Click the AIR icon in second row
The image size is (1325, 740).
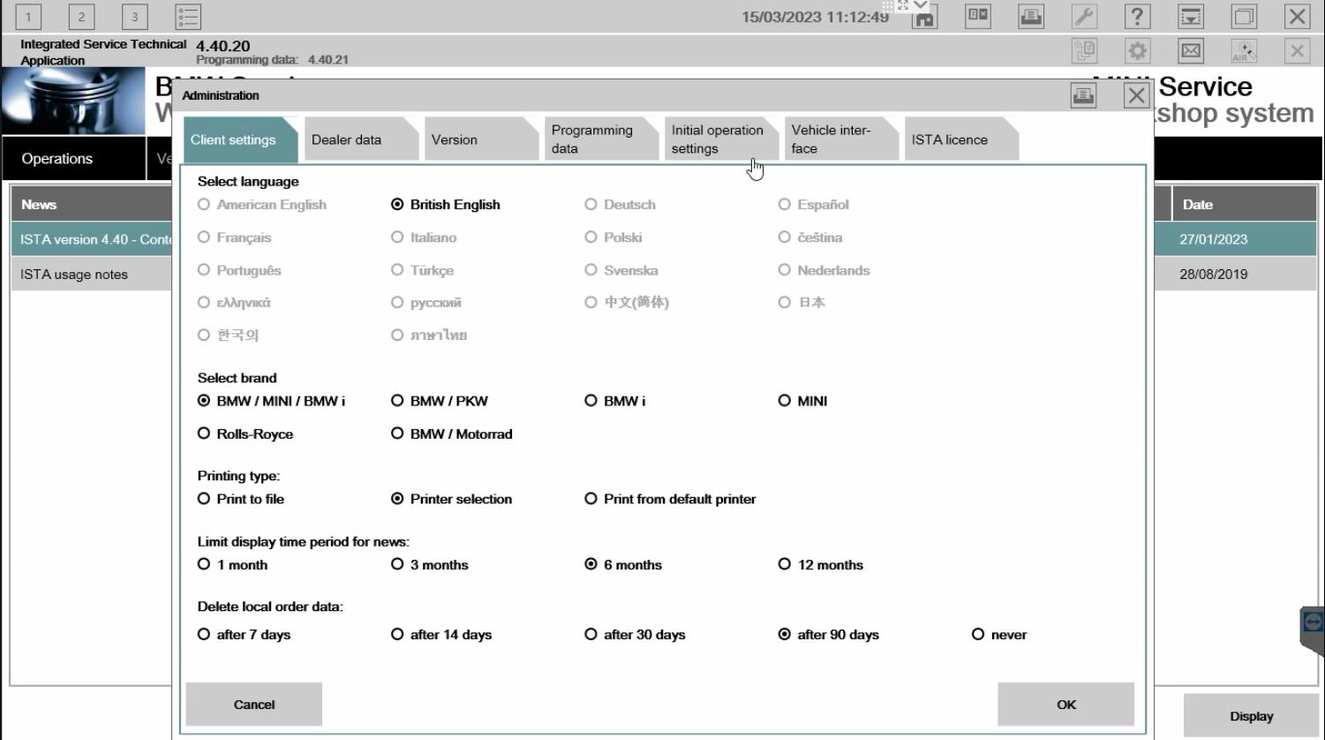point(1245,51)
